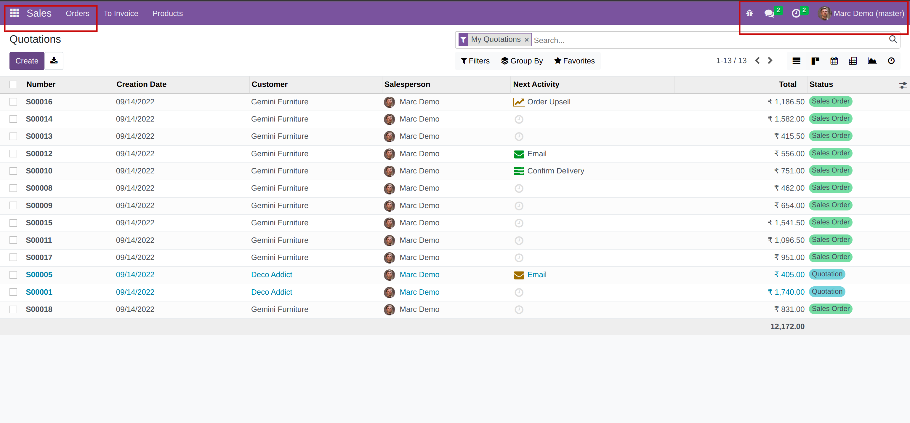Switch to Graph view

(872, 61)
